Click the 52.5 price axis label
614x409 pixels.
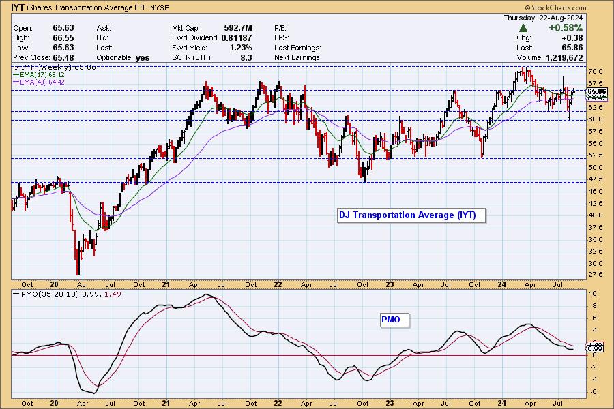click(595, 155)
